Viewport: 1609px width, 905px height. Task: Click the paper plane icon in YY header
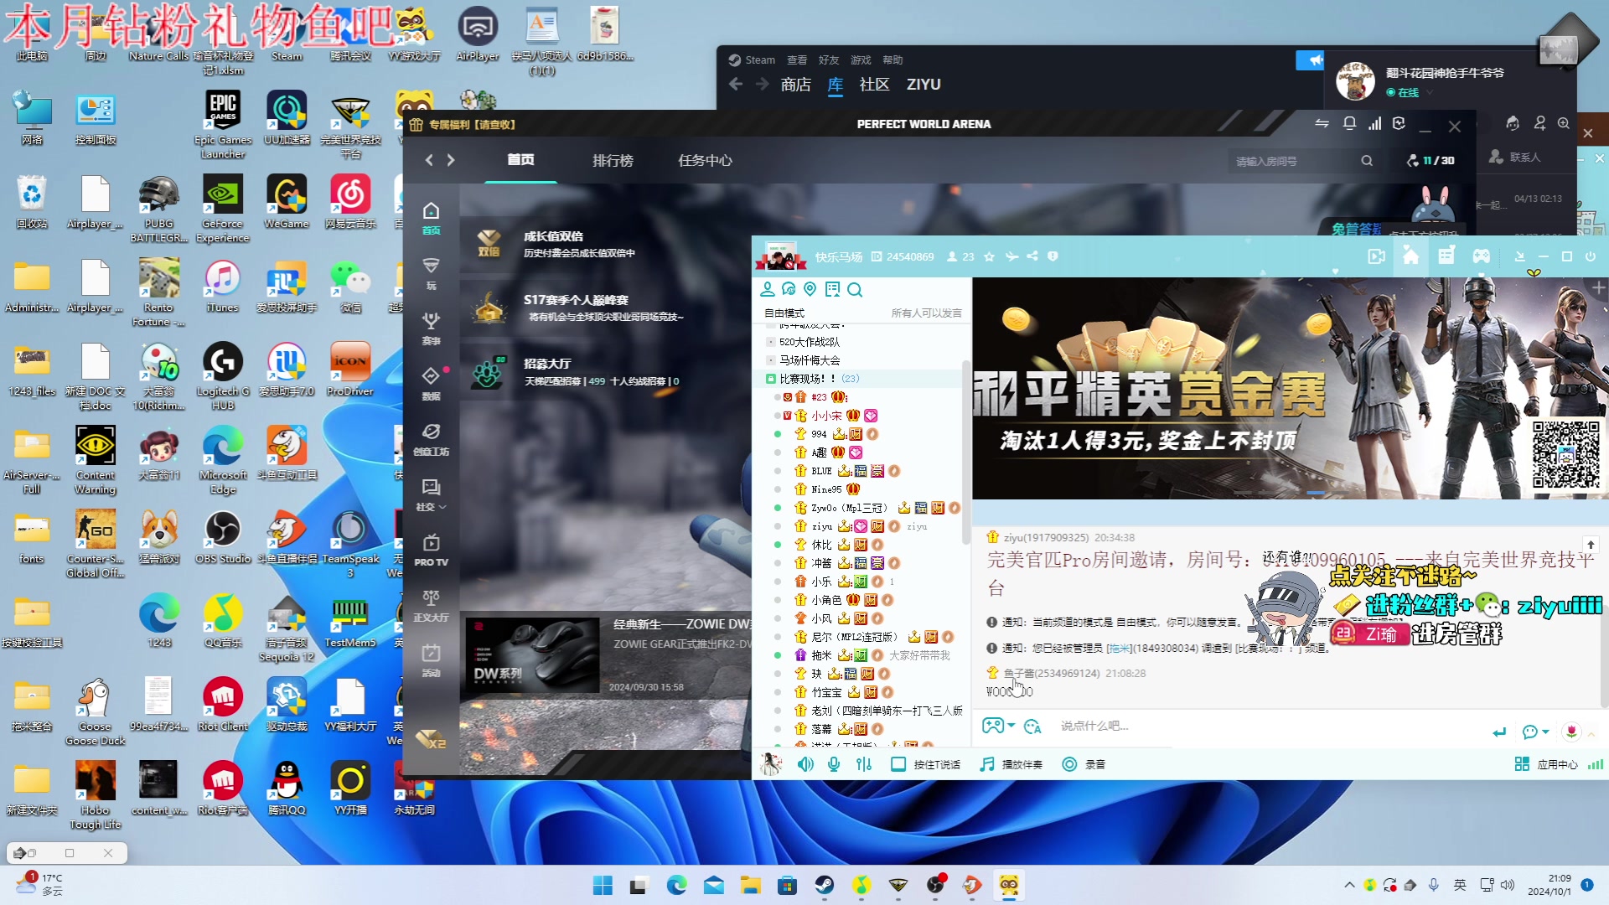point(1011,256)
